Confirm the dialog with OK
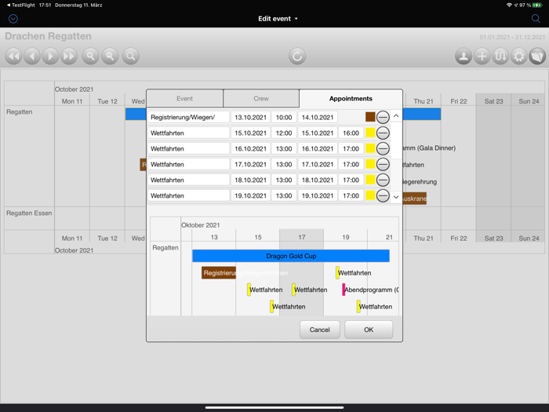Image resolution: width=549 pixels, height=412 pixels. (369, 330)
